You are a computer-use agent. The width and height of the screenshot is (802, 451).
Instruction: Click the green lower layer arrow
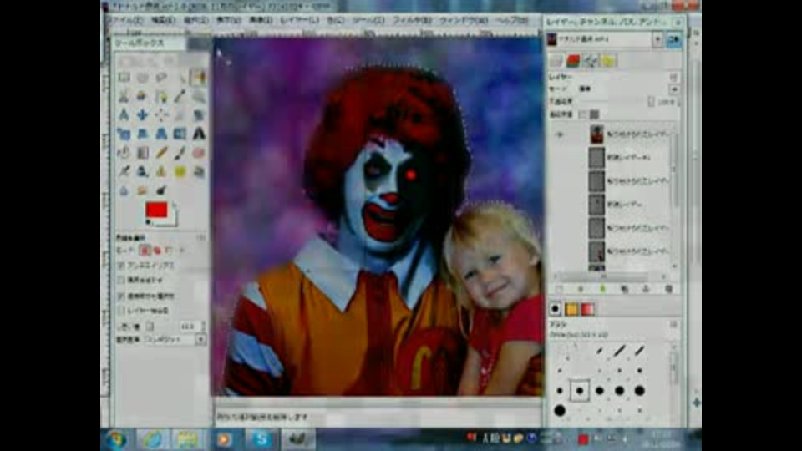coord(602,290)
